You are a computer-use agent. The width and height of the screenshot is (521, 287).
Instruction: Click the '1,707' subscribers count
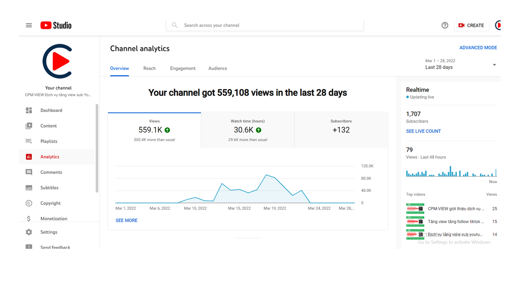(413, 114)
